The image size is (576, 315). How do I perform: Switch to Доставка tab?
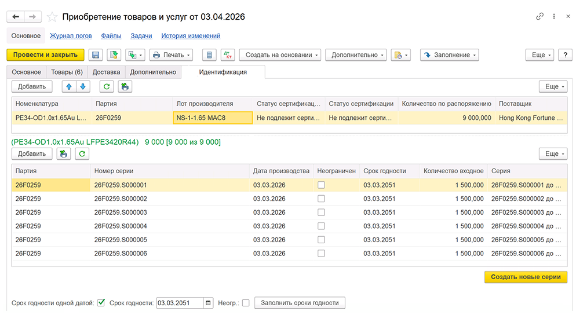click(106, 72)
